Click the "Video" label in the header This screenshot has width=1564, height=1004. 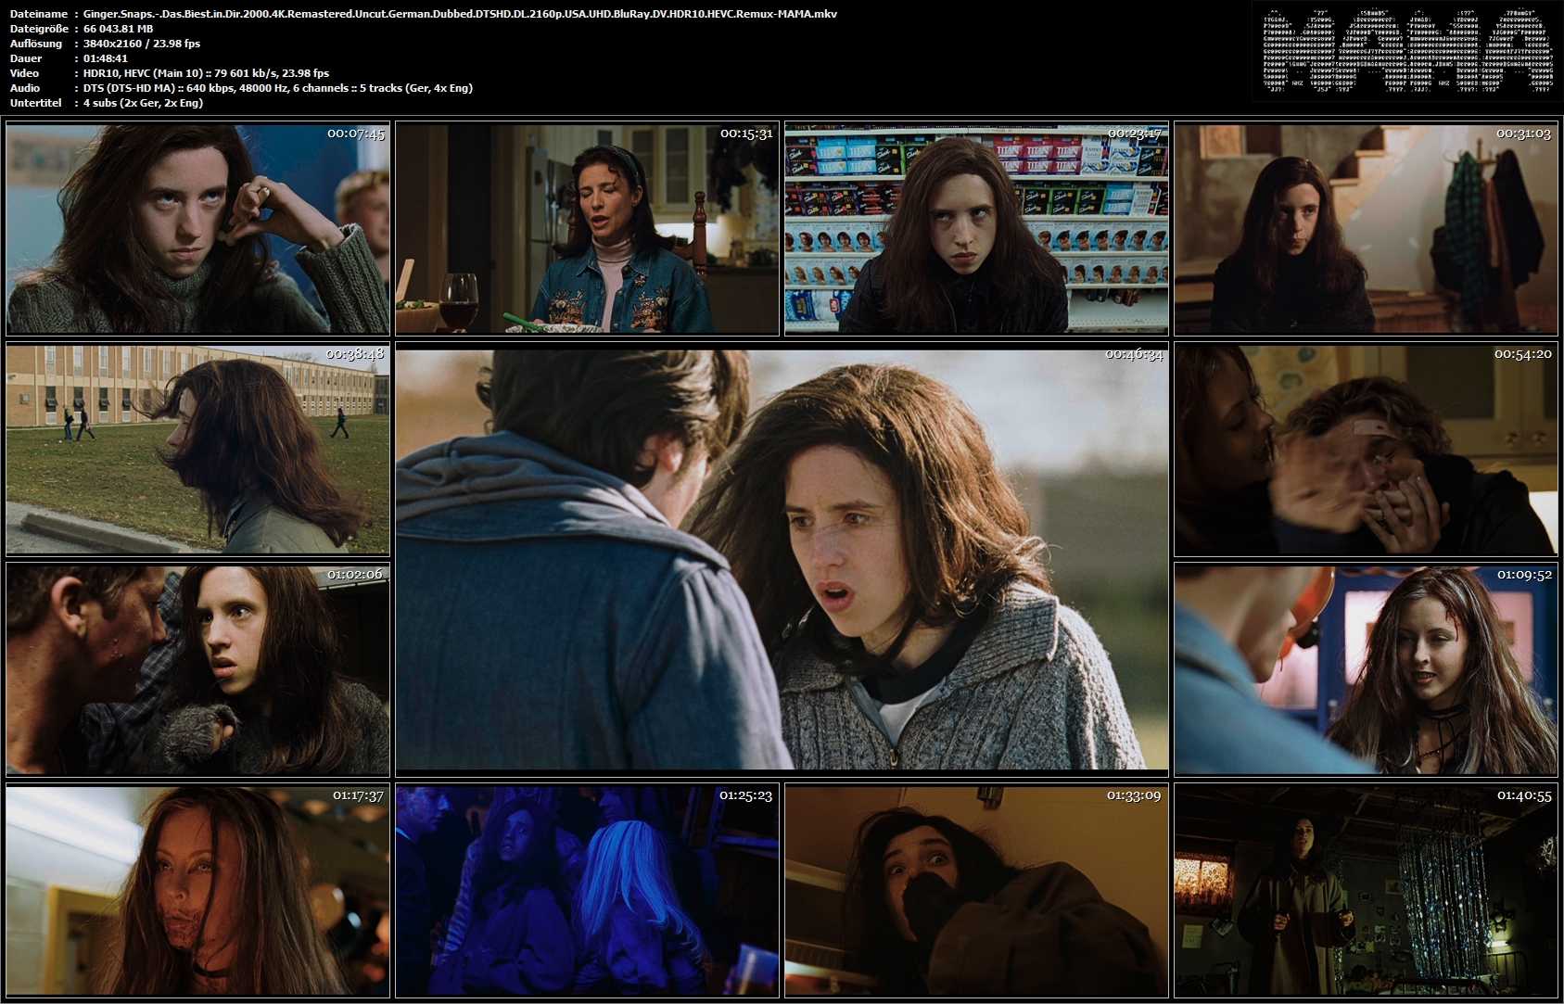click(x=24, y=73)
